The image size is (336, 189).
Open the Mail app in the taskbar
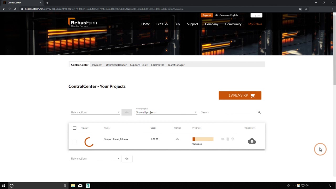(x=80, y=186)
